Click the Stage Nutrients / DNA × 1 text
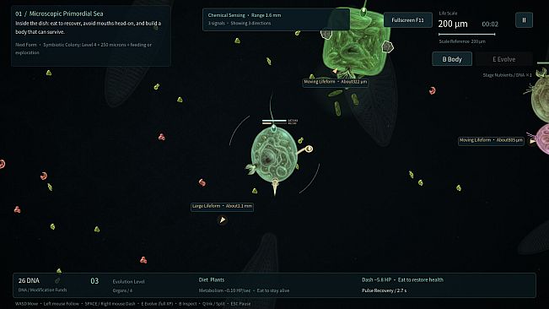The width and height of the screenshot is (549, 309). pyautogui.click(x=507, y=75)
